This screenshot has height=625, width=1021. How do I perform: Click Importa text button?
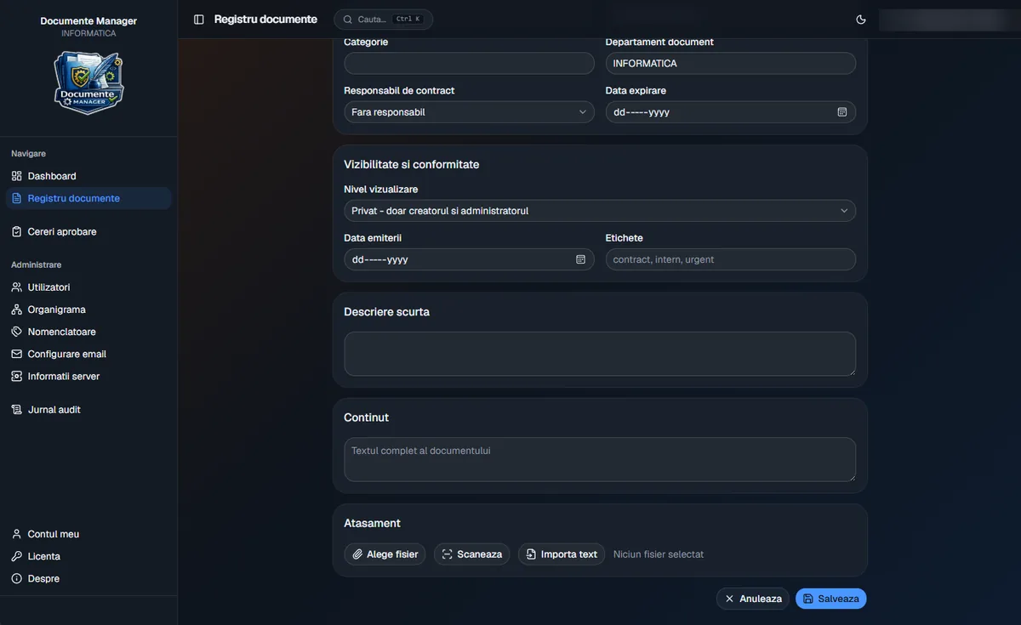pyautogui.click(x=562, y=554)
